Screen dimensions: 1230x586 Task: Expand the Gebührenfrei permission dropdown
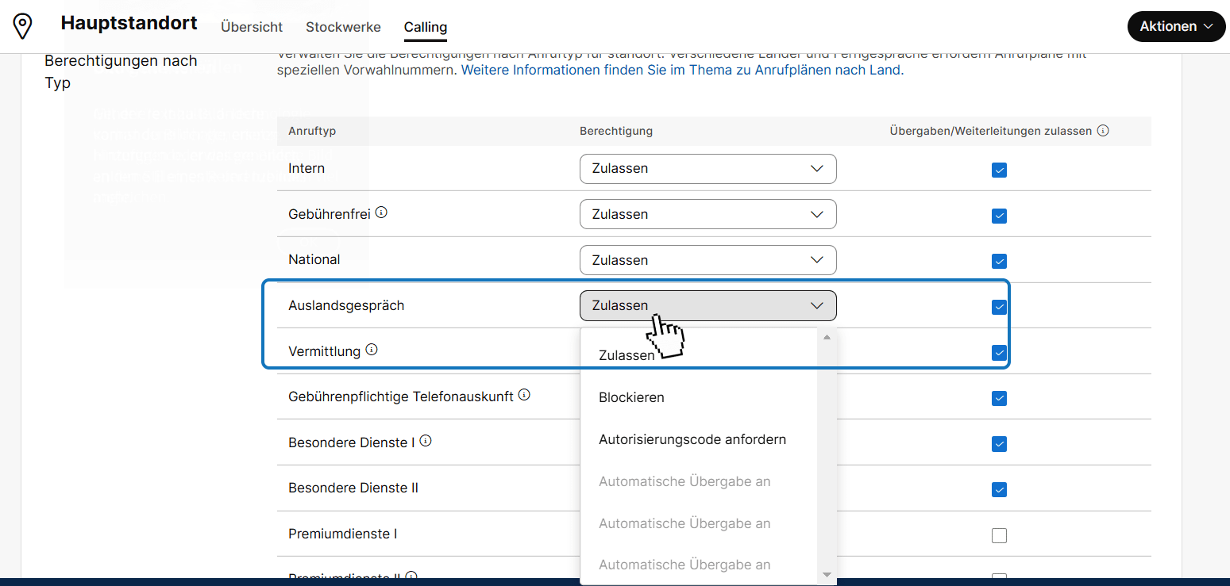(708, 214)
